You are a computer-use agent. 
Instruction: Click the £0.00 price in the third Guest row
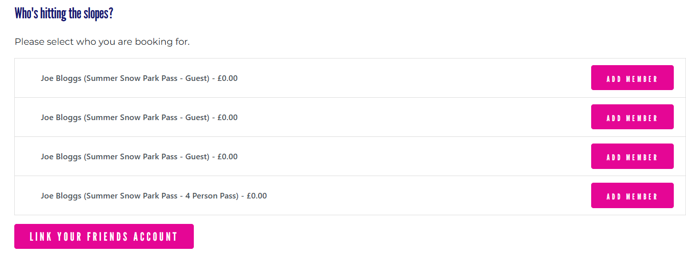click(227, 157)
